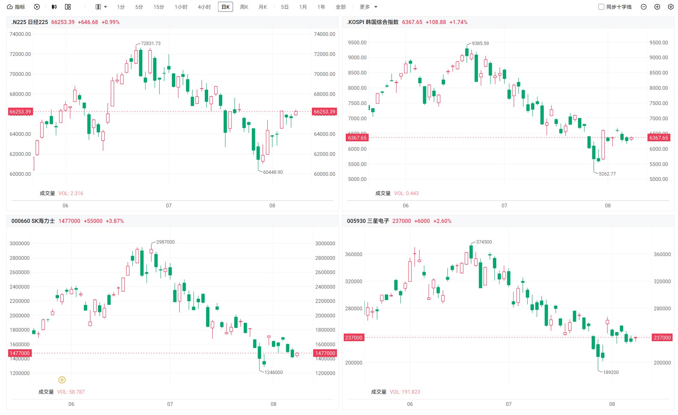This screenshot has width=678, height=415.
Task: Expand the 更多 dropdown
Action: point(368,7)
